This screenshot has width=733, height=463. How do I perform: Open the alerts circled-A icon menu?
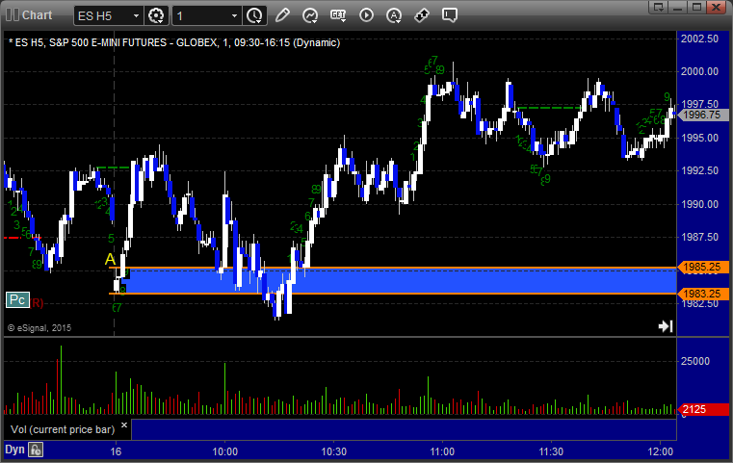394,15
